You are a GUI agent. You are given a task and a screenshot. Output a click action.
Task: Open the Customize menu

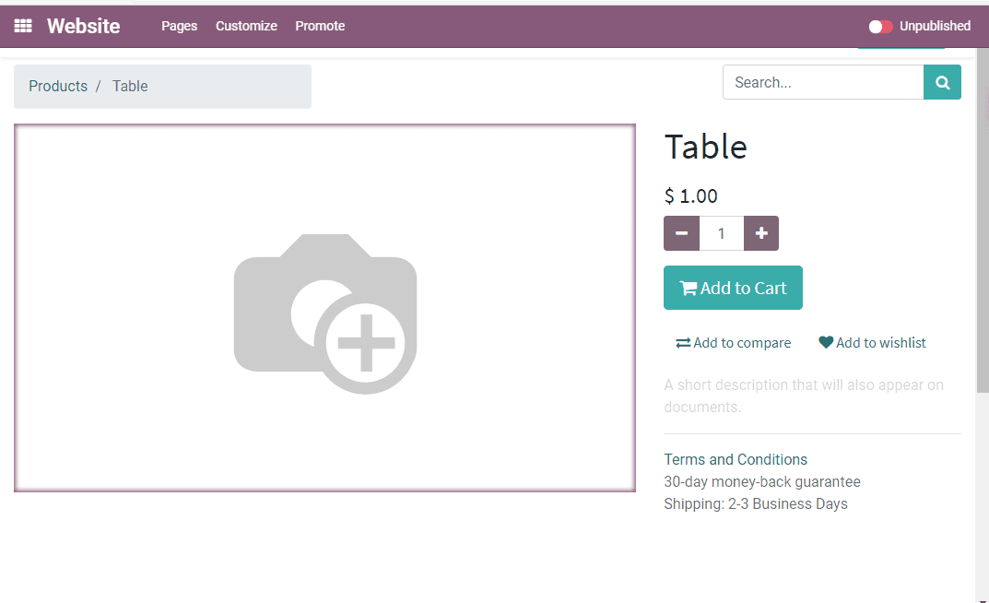246,26
